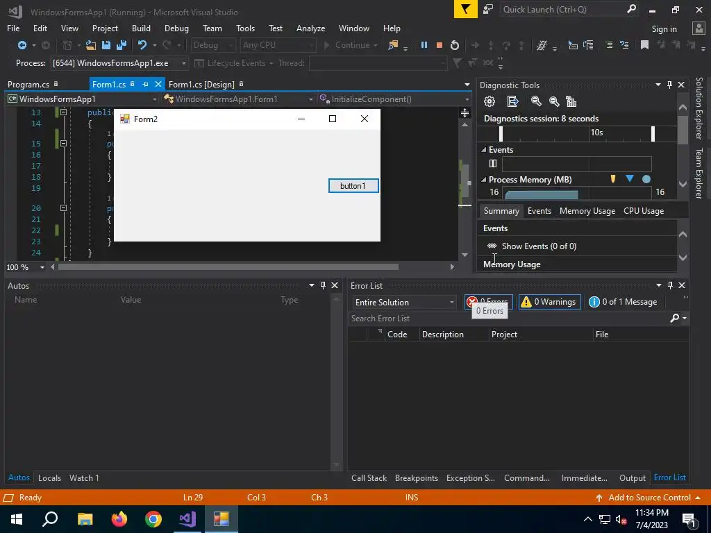Click the Quick Launch search box

click(569, 9)
